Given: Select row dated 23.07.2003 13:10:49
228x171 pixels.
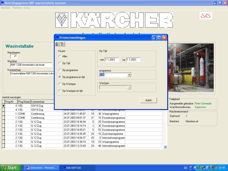Looking at the screenshot, I should coord(82,146).
